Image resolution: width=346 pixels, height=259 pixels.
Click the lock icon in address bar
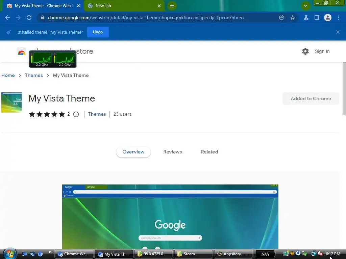pyautogui.click(x=42, y=18)
